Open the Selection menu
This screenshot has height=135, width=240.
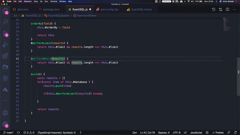28,1
